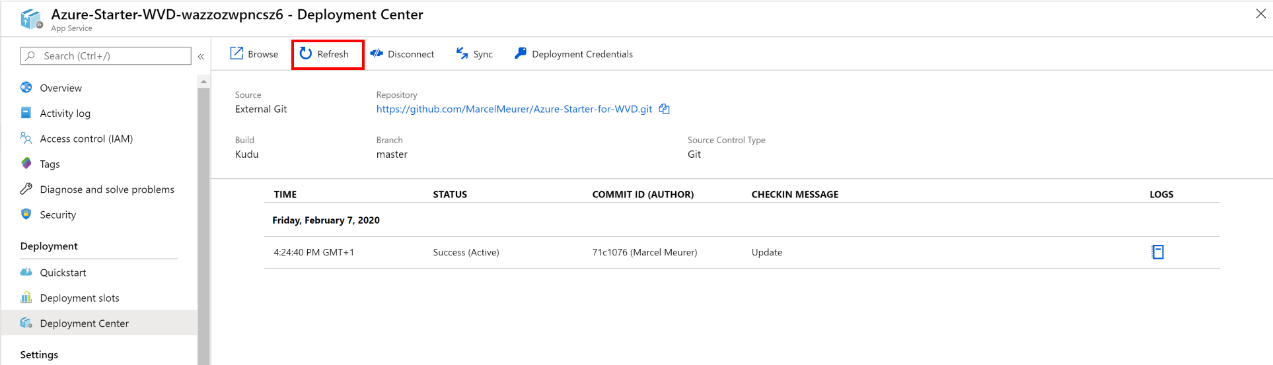The height and width of the screenshot is (365, 1273).
Task: Click commit 71c1076 (Marcel Meurer) cell
Action: point(645,252)
